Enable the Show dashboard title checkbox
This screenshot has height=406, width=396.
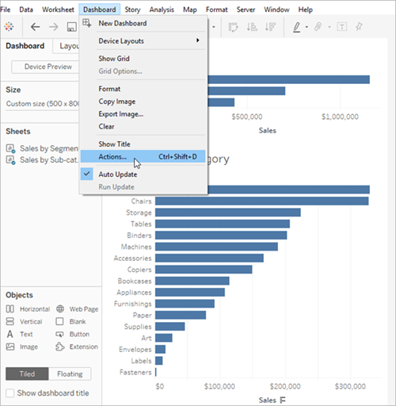(10, 393)
